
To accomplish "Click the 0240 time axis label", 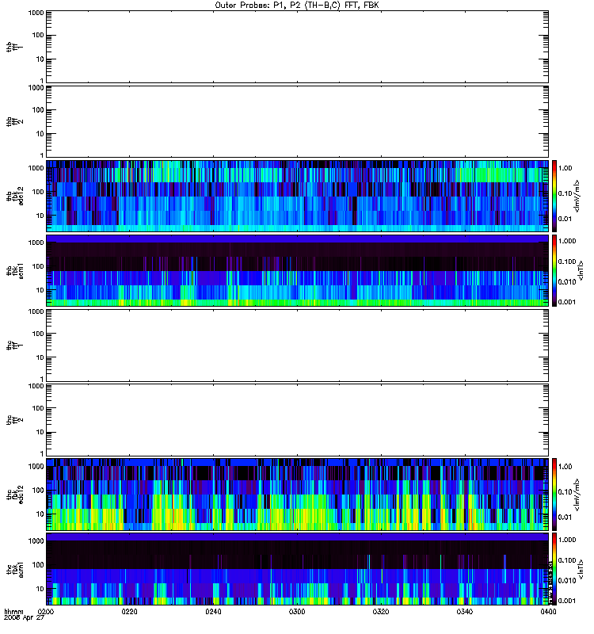I will click(213, 611).
